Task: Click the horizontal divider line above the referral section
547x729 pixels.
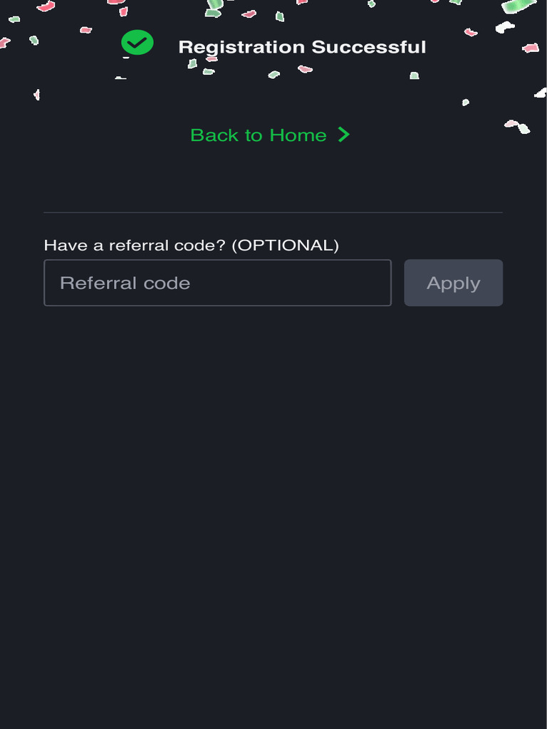Action: (273, 212)
